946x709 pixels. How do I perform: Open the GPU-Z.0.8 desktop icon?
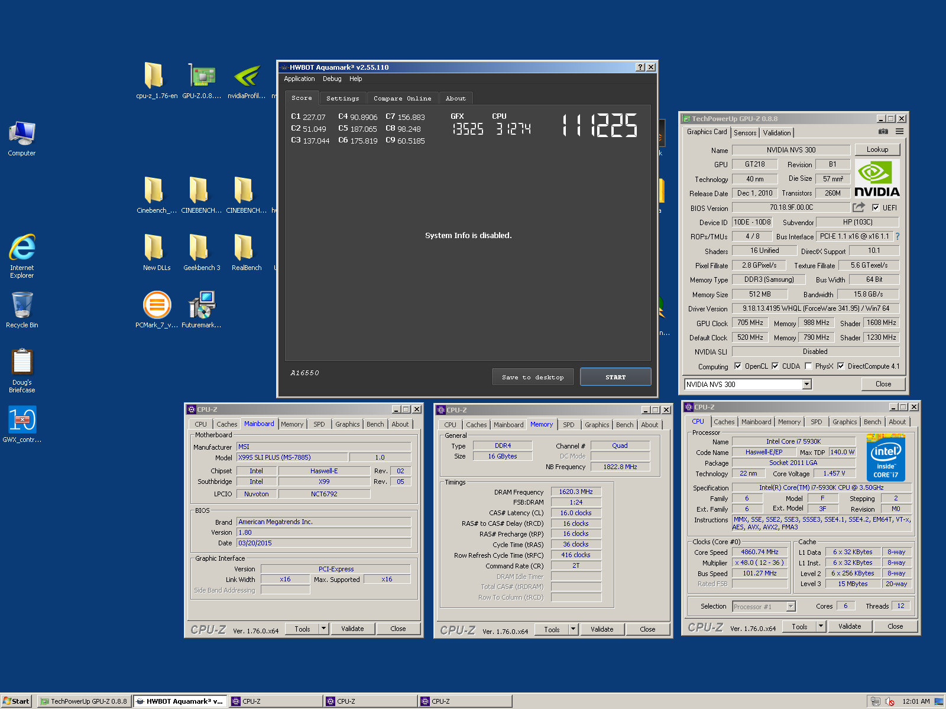202,81
